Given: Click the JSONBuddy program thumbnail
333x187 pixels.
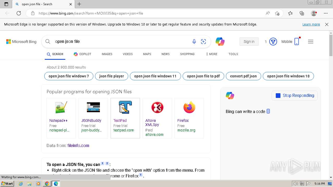Looking at the screenshot, I should tap(93, 107).
